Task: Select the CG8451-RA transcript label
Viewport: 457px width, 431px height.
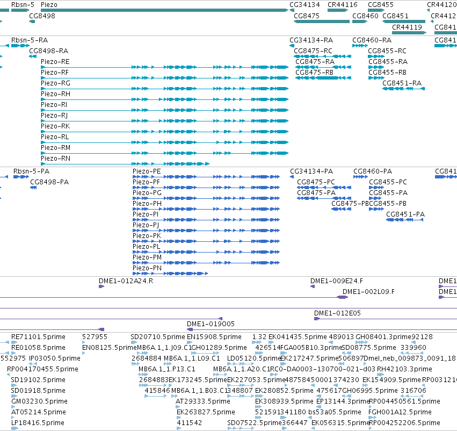Action: click(x=402, y=83)
